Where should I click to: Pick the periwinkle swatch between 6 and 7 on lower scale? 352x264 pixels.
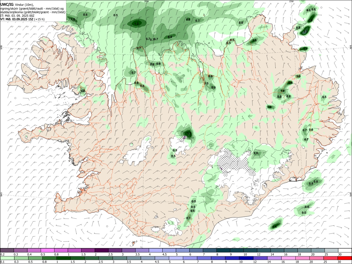click(190, 258)
